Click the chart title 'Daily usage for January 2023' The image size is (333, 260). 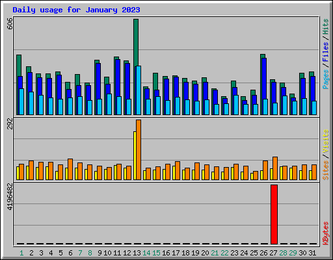click(76, 10)
